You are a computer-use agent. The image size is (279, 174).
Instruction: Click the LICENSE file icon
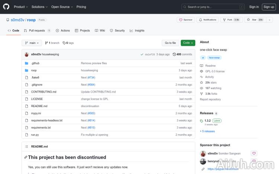pyautogui.click(x=26, y=99)
